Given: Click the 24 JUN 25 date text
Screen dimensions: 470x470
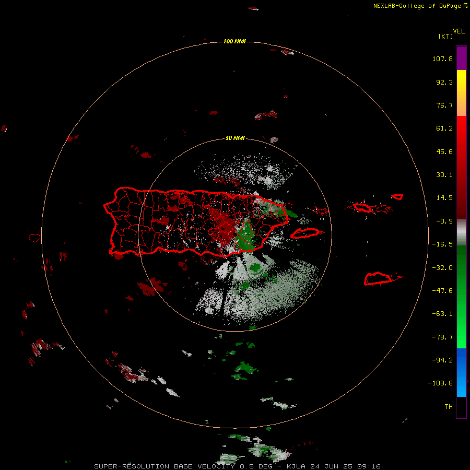Looking at the screenshot, I should tap(332, 466).
